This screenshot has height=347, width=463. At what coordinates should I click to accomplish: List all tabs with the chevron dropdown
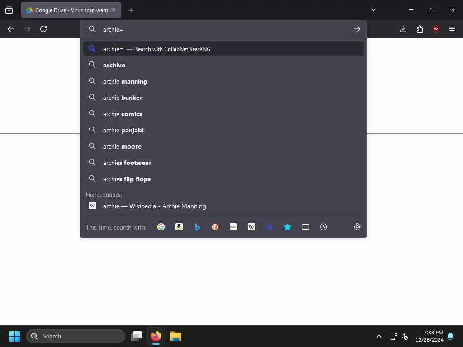[x=373, y=10]
